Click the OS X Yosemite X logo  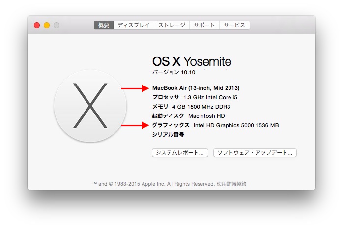[x=90, y=106]
